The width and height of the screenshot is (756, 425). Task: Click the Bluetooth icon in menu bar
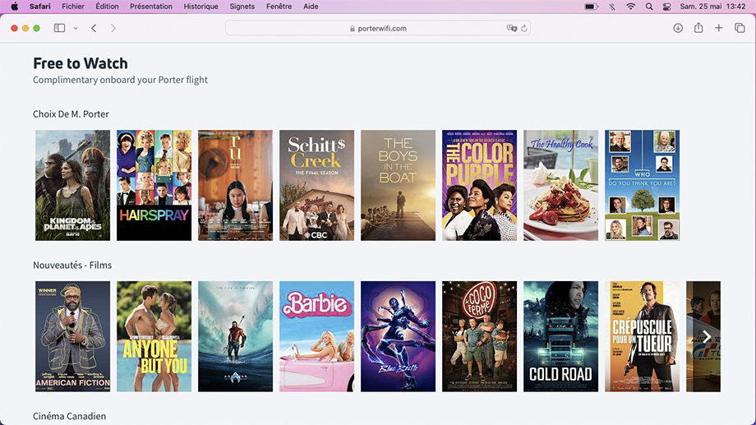coord(612,7)
